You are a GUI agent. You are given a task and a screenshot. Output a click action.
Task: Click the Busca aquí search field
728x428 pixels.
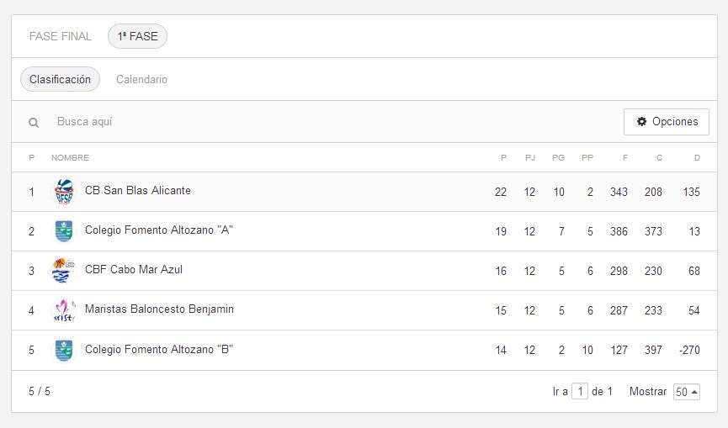(334, 121)
